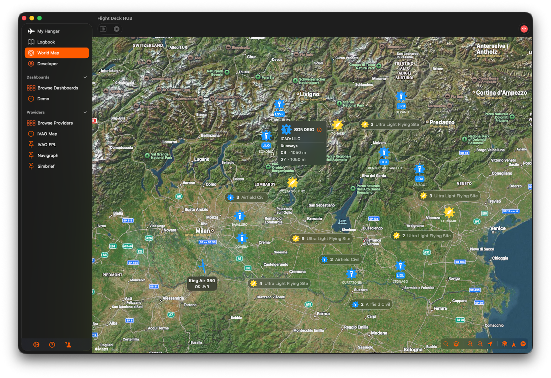This screenshot has height=378, width=551.
Task: Open the map layers selector
Action: pyautogui.click(x=456, y=344)
